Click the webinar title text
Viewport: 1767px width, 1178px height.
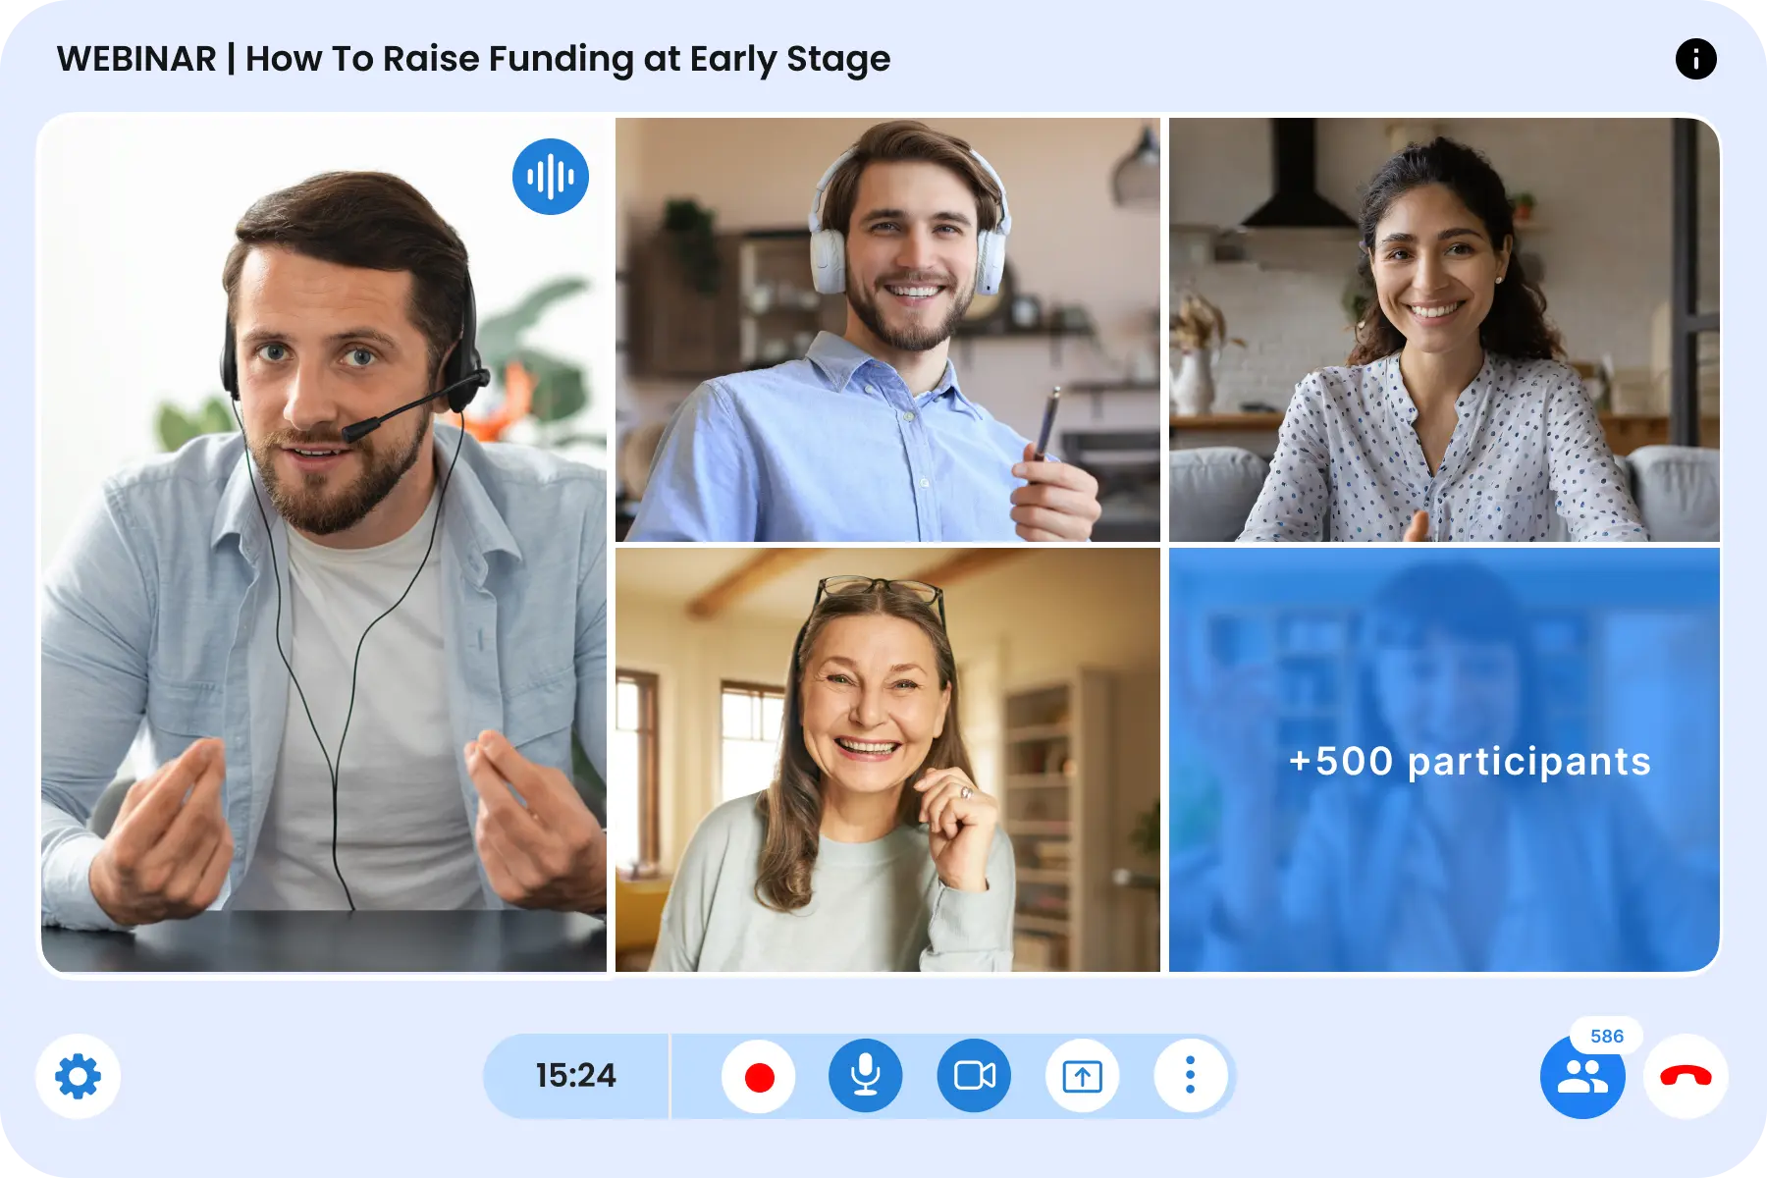click(473, 59)
